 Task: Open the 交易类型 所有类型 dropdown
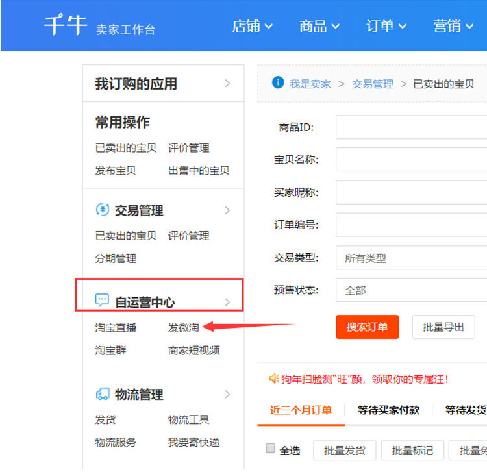point(411,258)
